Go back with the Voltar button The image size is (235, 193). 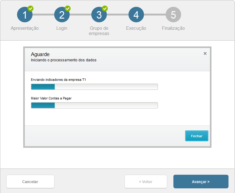click(x=146, y=182)
